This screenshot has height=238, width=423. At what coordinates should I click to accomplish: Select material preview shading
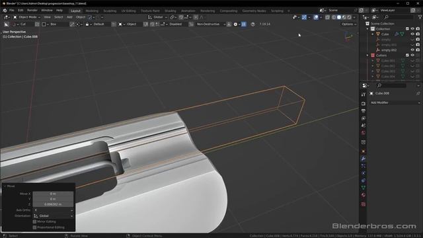(344, 17)
